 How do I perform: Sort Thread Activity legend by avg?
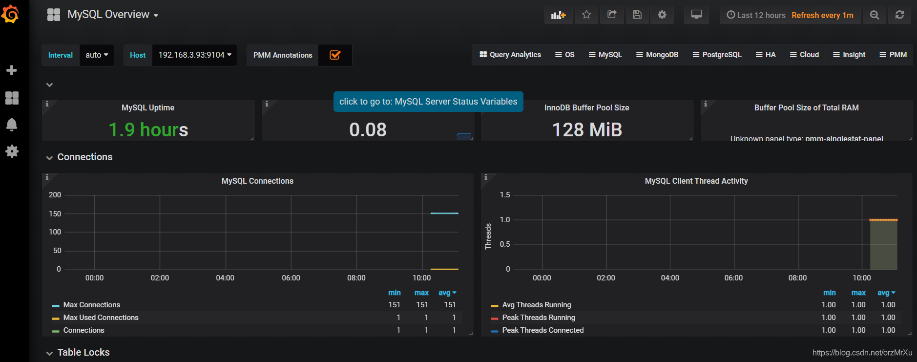click(886, 293)
